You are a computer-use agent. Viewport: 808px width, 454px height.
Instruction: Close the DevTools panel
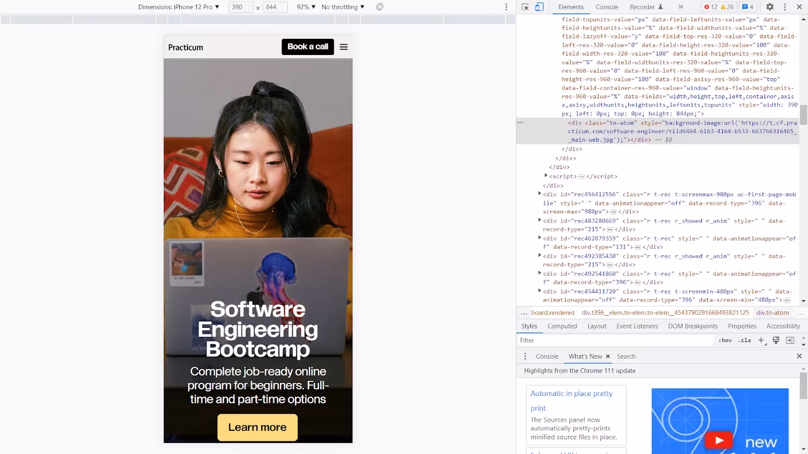pos(799,7)
